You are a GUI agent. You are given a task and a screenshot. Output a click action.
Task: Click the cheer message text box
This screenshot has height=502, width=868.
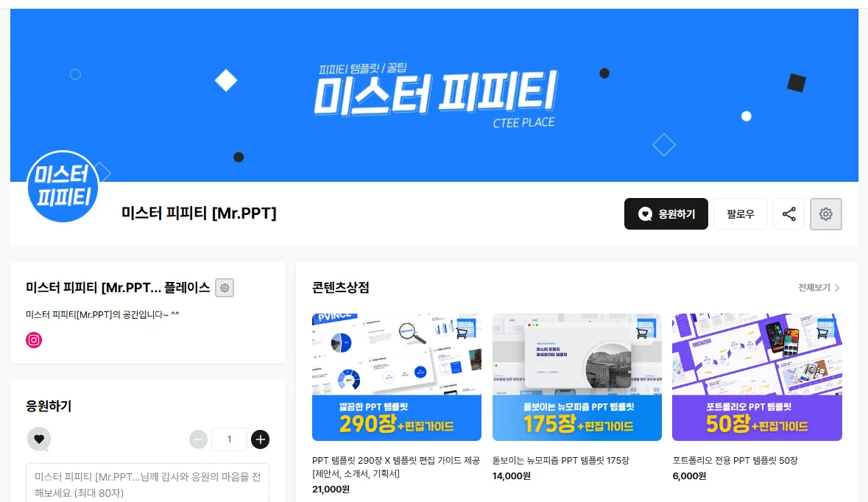pos(147,483)
